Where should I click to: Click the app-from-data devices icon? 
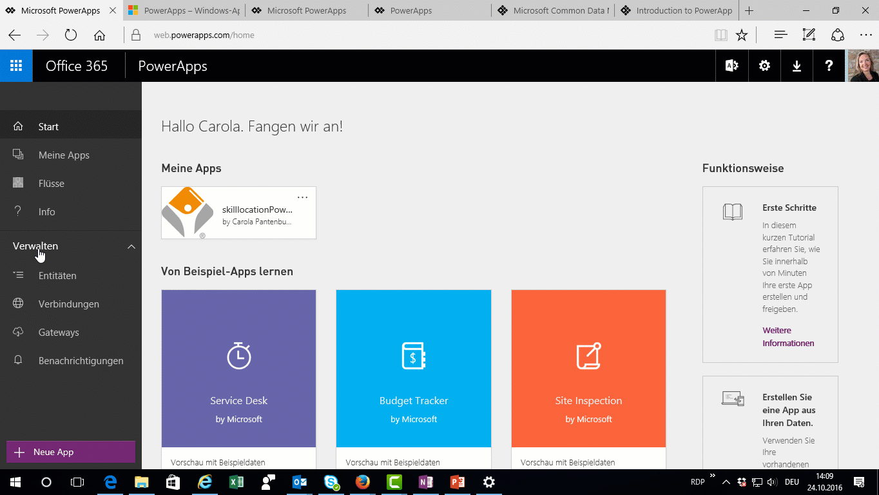click(733, 399)
